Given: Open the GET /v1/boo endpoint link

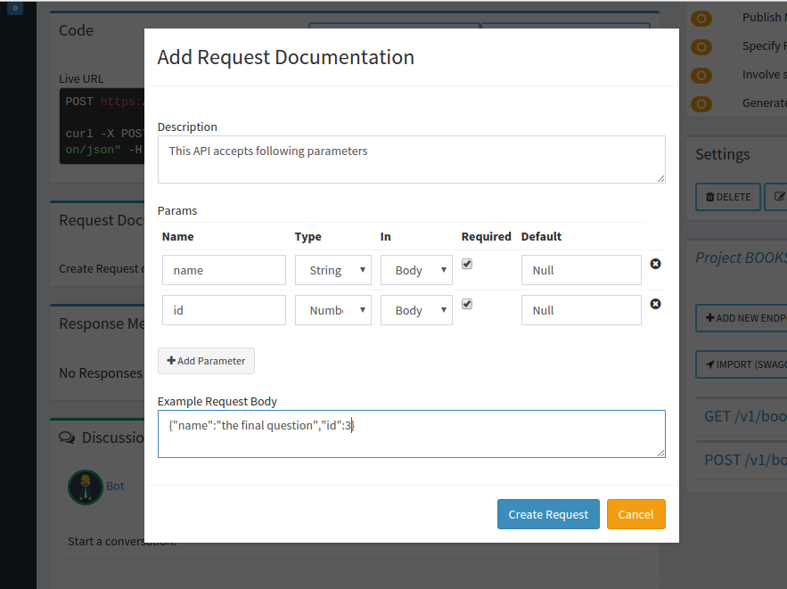Looking at the screenshot, I should tap(745, 416).
